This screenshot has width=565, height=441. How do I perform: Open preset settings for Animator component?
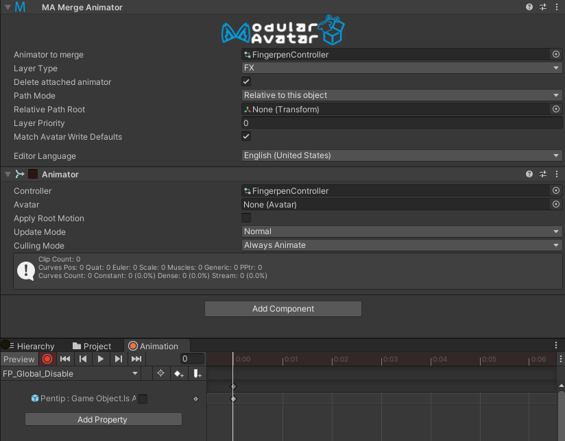pos(543,174)
